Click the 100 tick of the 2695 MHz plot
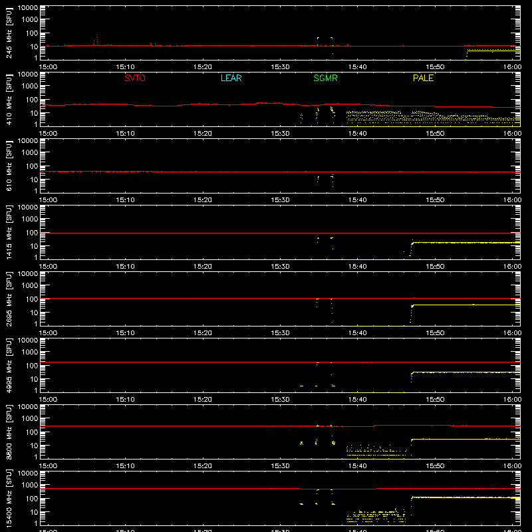 point(32,299)
